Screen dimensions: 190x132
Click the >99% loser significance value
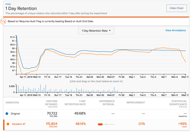pyautogui.click(x=182, y=124)
